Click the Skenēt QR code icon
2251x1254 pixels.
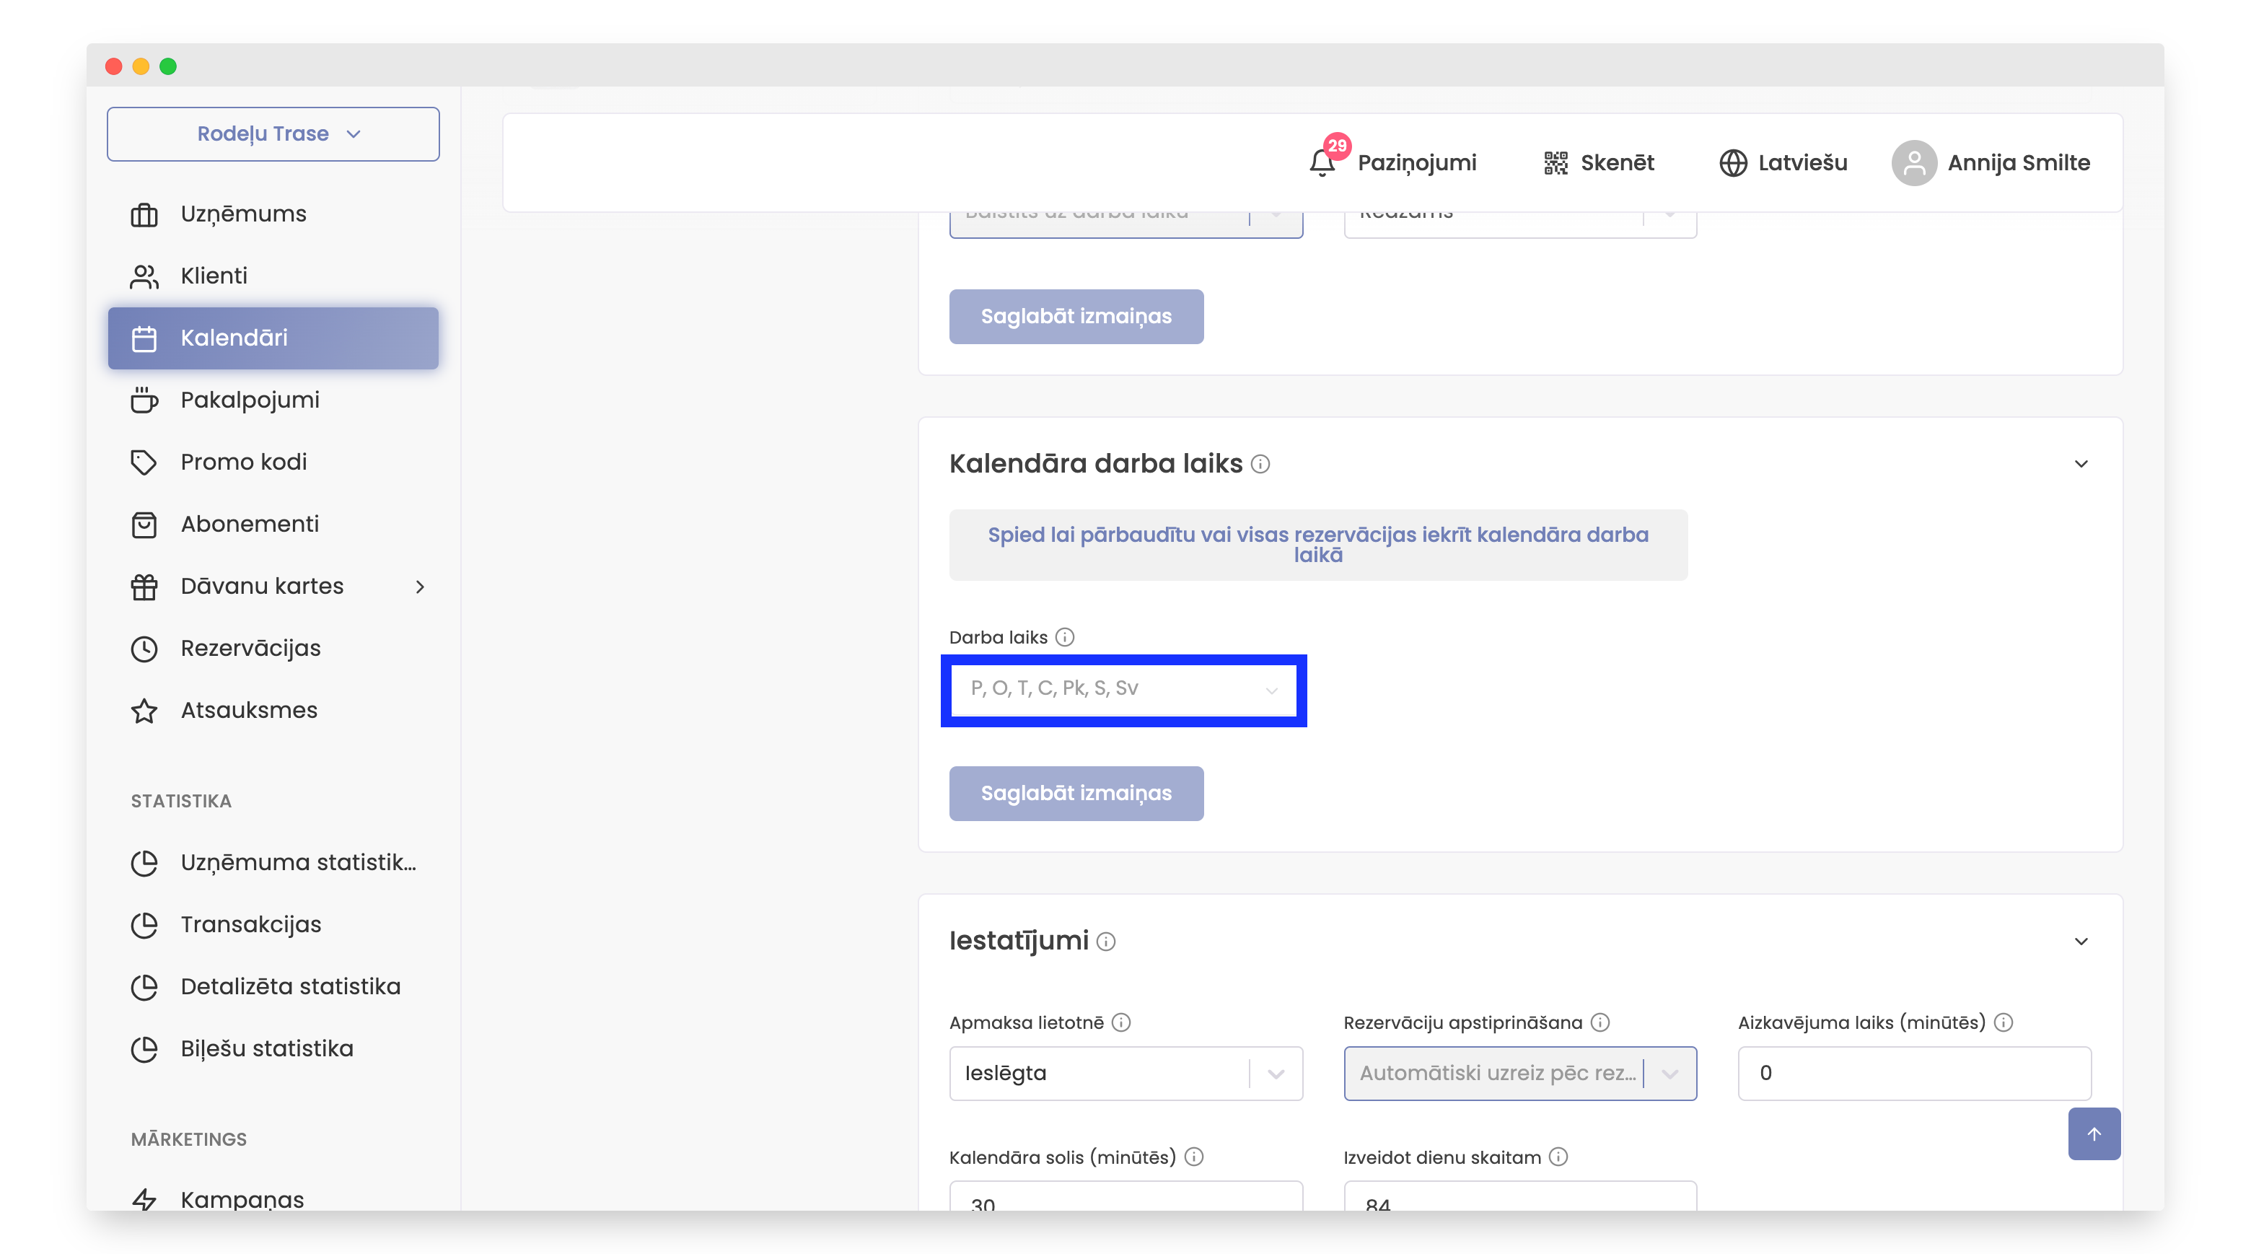(1555, 162)
